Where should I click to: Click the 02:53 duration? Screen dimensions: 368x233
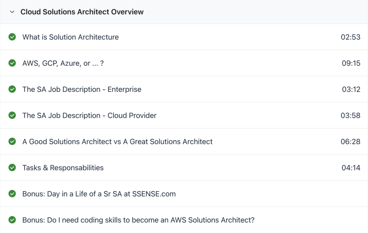[x=350, y=37]
